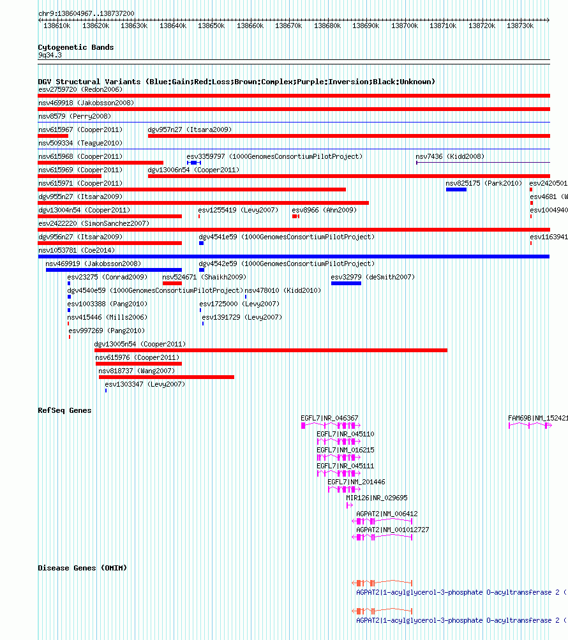Open EGFL7|NR_045111 transcript label

pos(345,466)
